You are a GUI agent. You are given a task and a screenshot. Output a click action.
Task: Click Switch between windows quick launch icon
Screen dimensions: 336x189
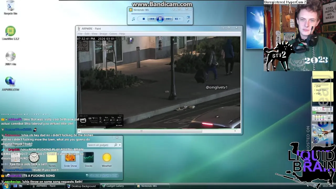pyautogui.click(x=20, y=186)
